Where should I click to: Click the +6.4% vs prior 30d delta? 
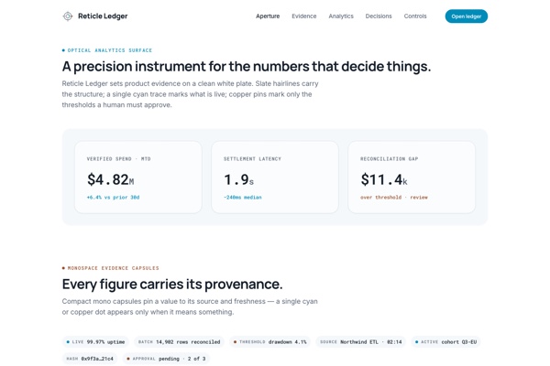(113, 198)
